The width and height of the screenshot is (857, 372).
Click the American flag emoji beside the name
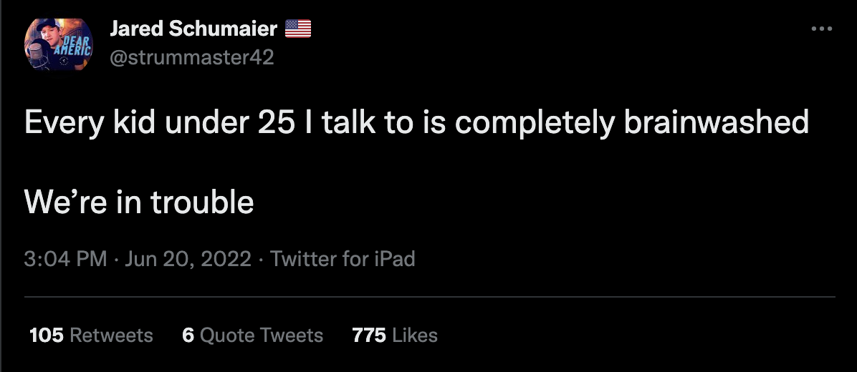(x=298, y=29)
